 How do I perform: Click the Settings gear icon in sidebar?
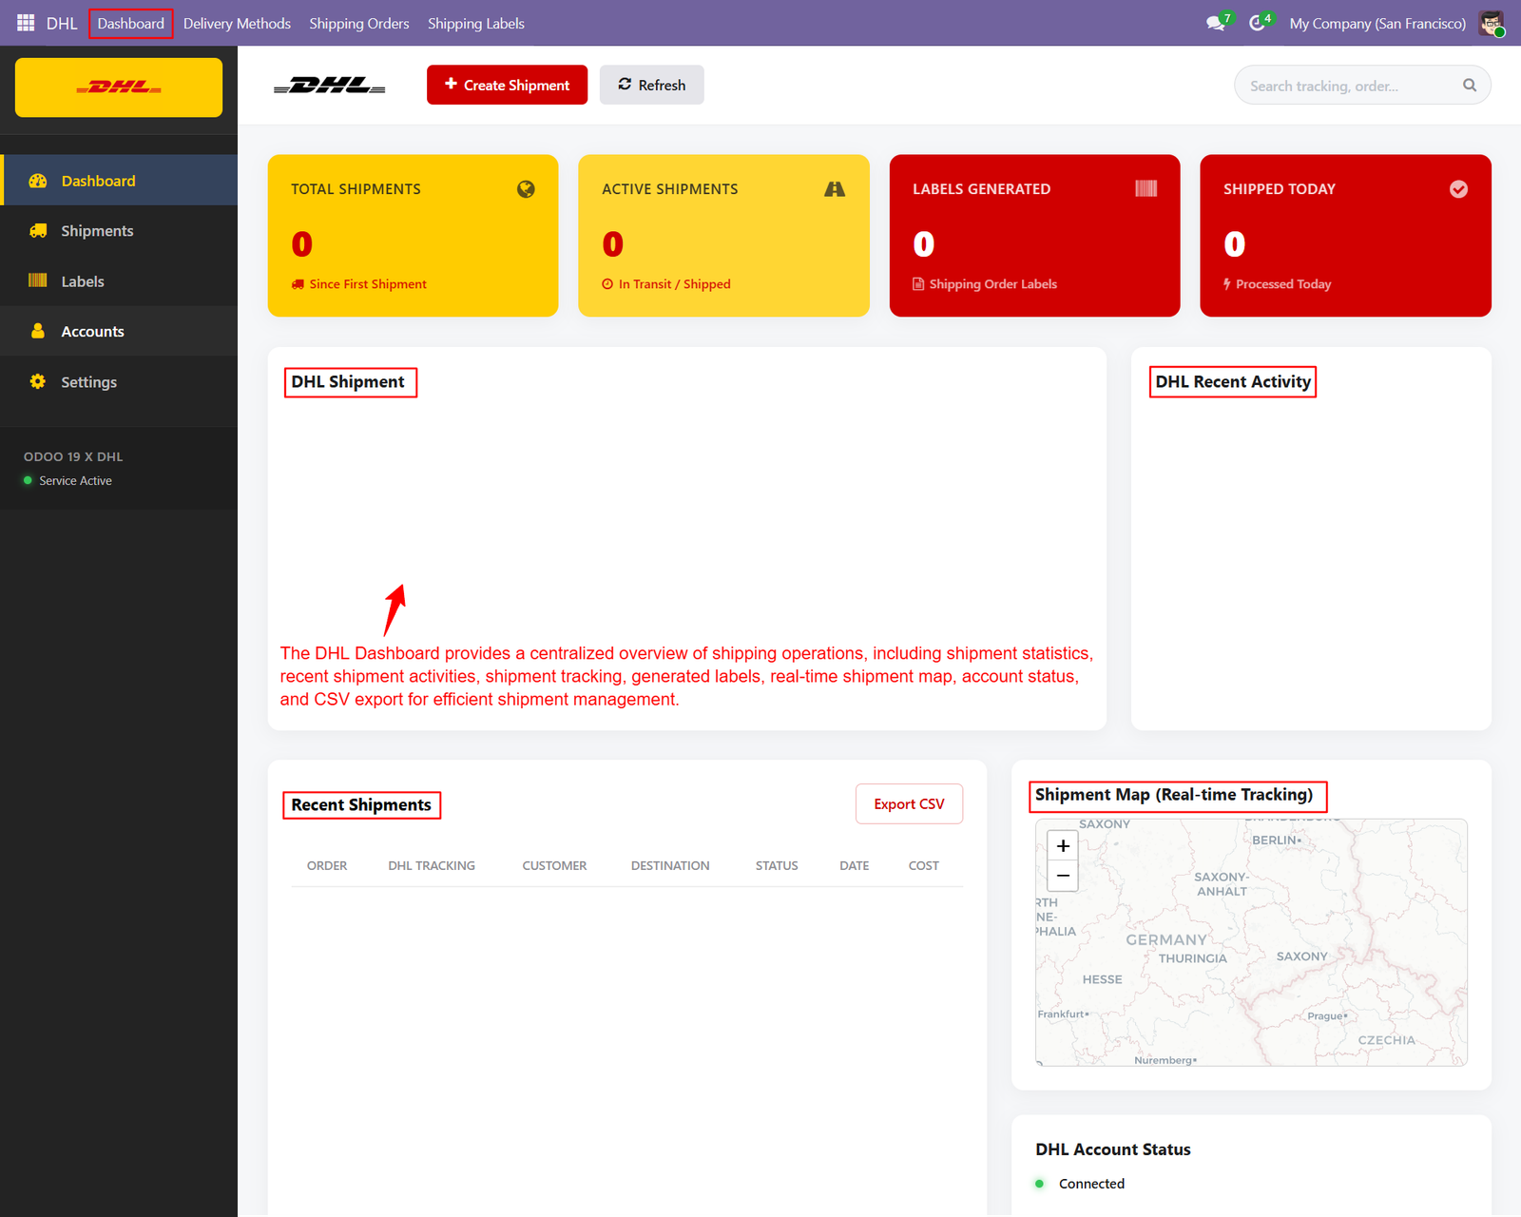click(38, 381)
